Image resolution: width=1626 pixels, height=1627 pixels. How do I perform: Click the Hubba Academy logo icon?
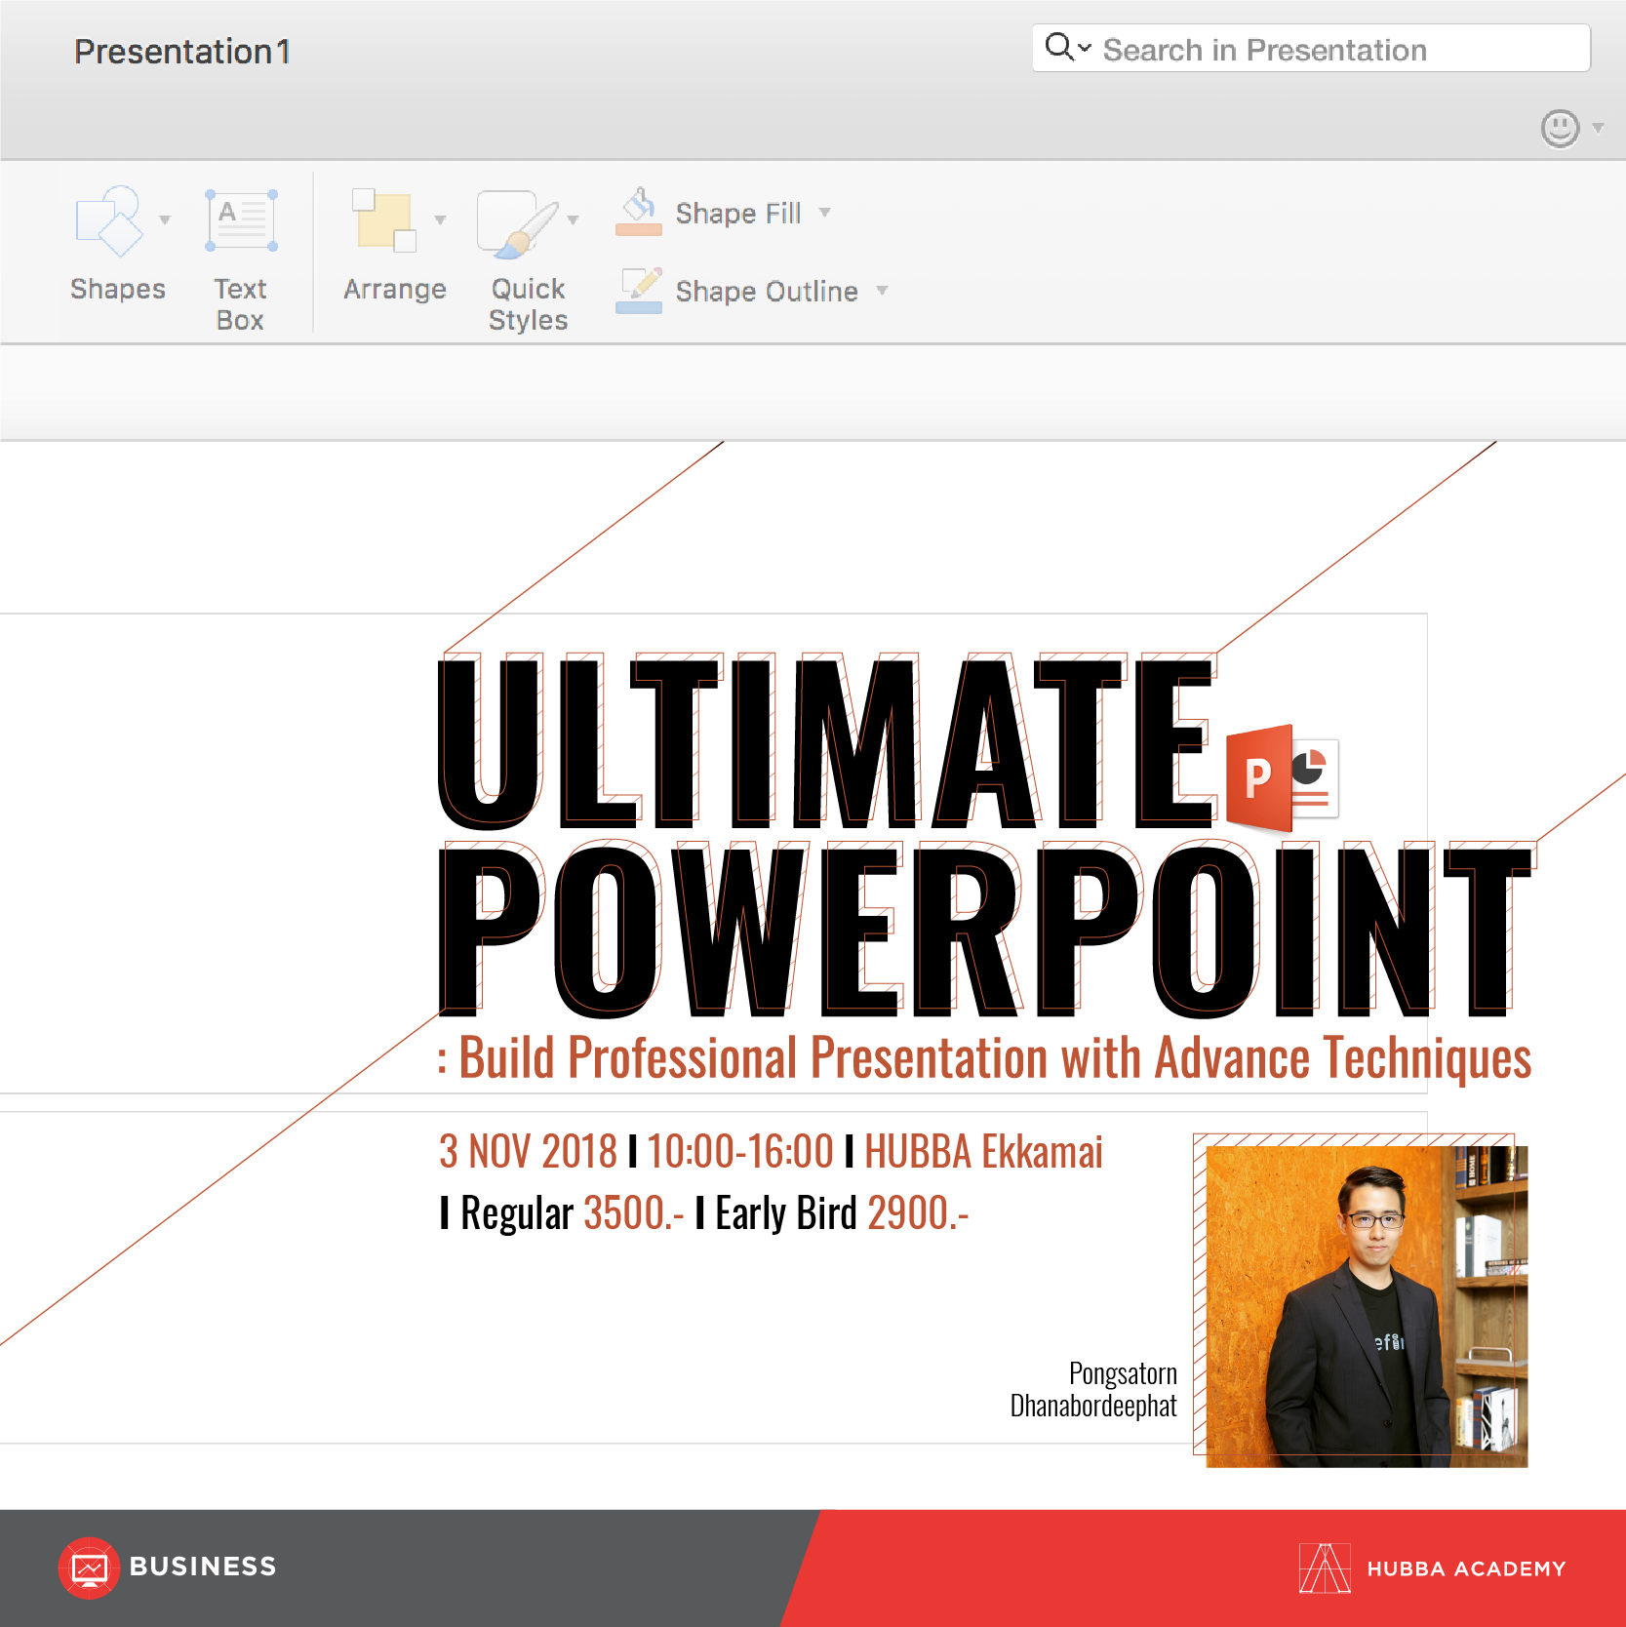click(1325, 1568)
